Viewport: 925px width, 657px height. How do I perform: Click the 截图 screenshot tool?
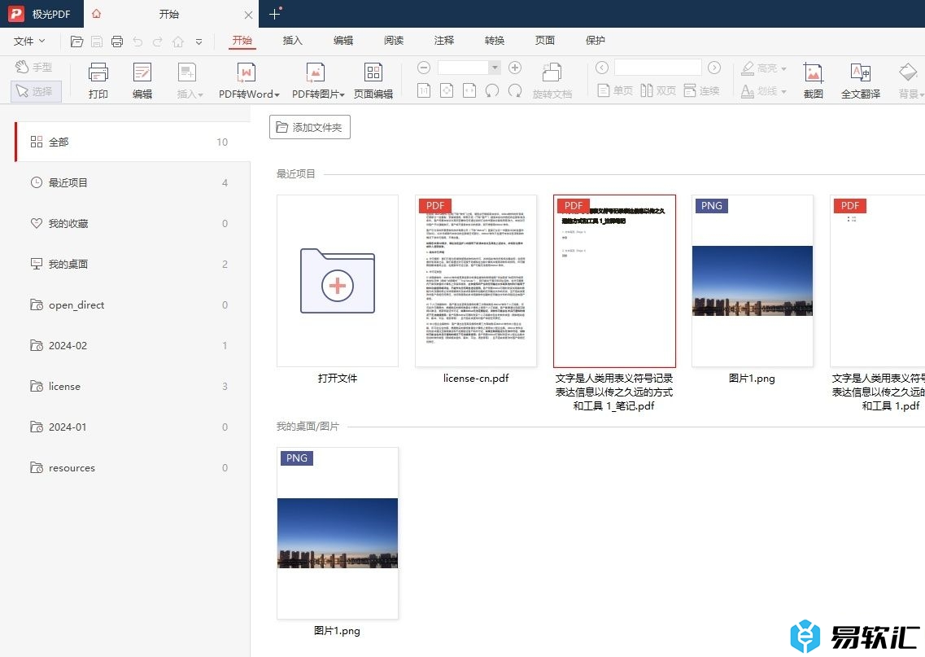coord(813,81)
